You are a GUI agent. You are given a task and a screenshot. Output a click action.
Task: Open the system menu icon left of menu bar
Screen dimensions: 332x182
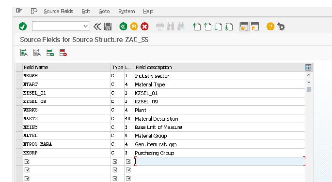[19, 11]
